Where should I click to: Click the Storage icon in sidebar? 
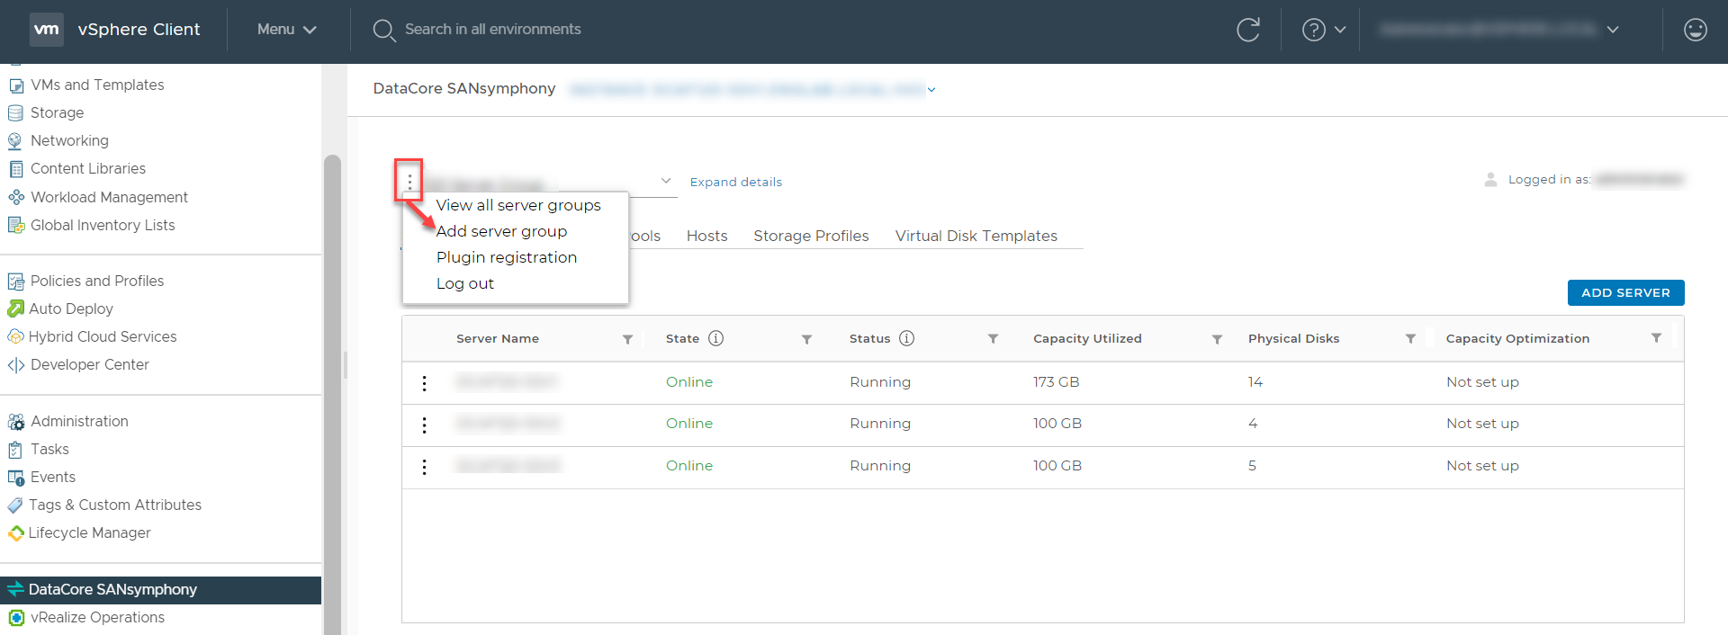tap(15, 113)
